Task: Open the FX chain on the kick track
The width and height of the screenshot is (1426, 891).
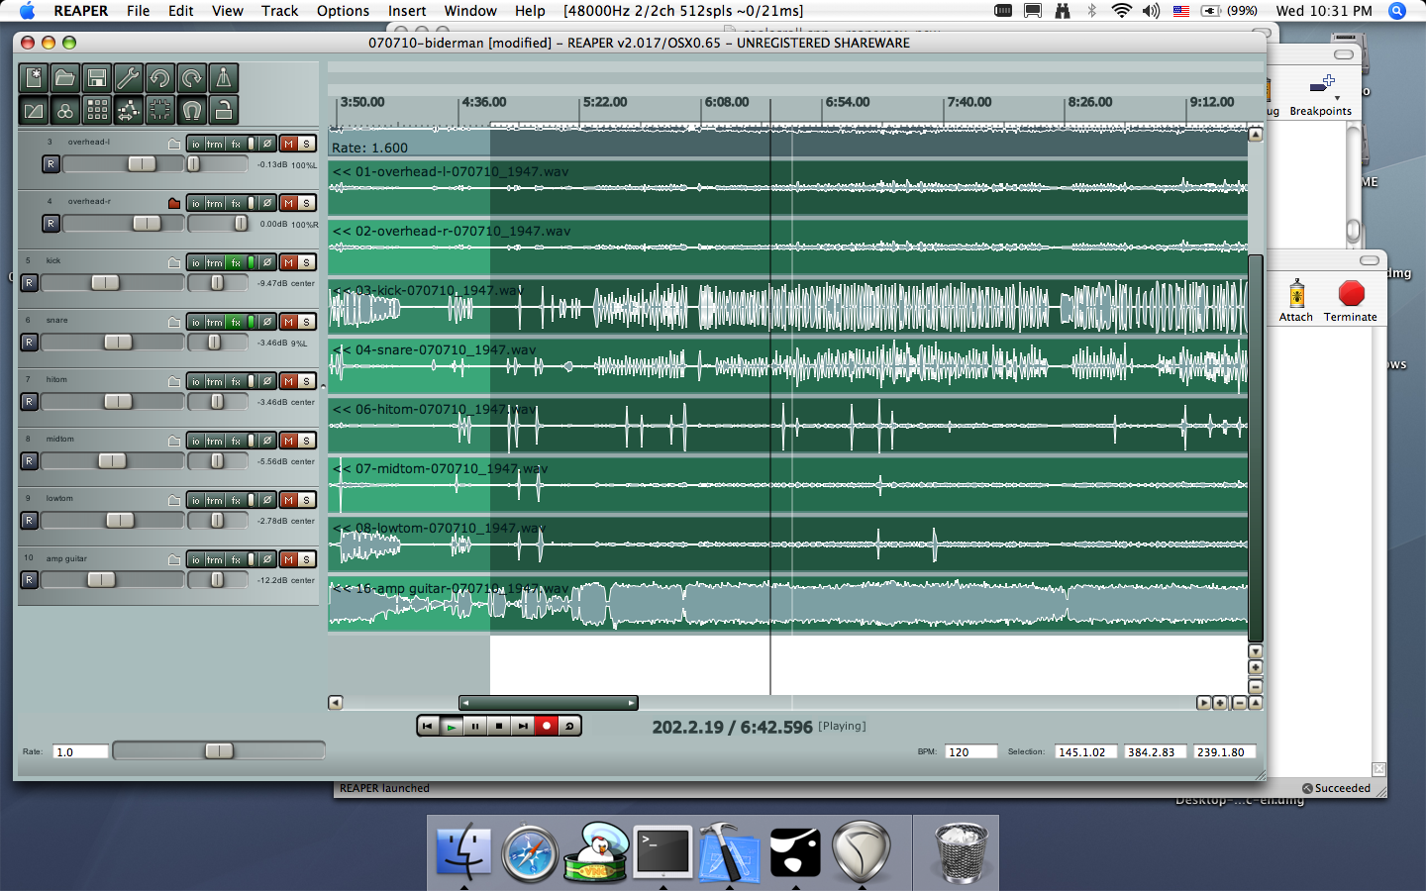Action: (x=235, y=262)
